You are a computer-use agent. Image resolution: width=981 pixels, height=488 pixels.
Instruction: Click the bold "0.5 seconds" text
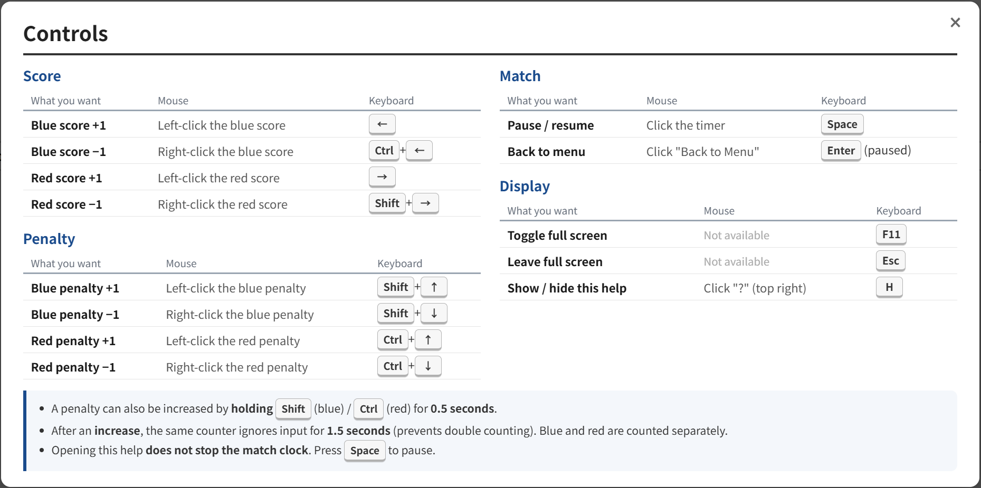point(463,409)
